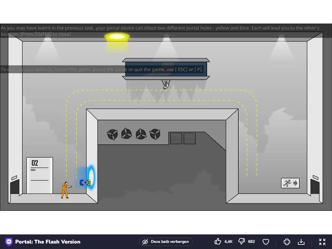This screenshot has height=249, width=332.
Task: Click the dark blue hanging ceiling panel
Action: (x=166, y=69)
